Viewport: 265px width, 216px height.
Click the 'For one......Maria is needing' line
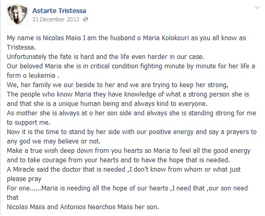[x=127, y=188]
